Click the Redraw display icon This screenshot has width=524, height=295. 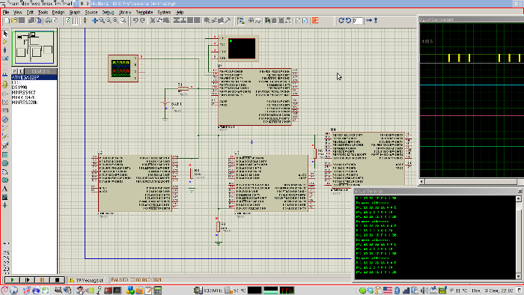68,21
